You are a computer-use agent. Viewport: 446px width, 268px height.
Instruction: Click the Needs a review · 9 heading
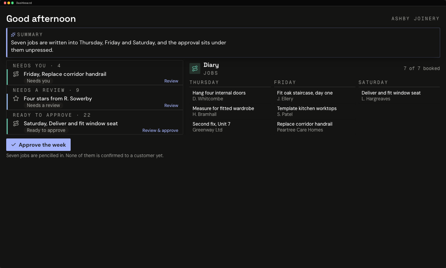point(46,90)
